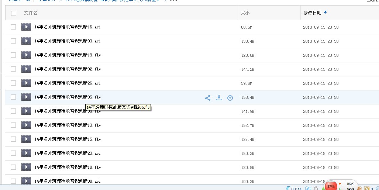
Task: Select checkbox beside 常识判断02.flv
Action: [13, 69]
